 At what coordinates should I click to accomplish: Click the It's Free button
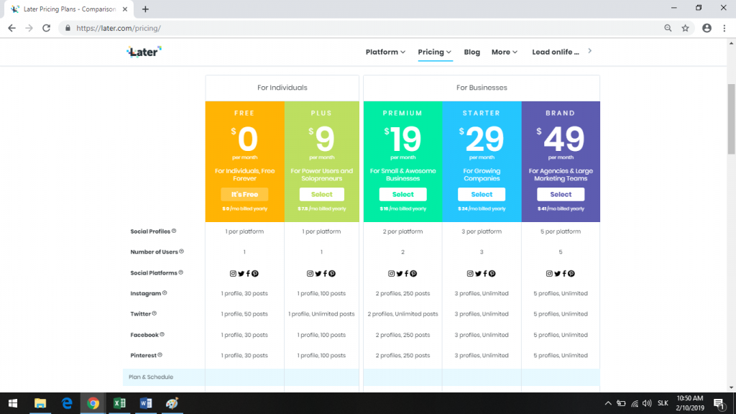click(244, 194)
